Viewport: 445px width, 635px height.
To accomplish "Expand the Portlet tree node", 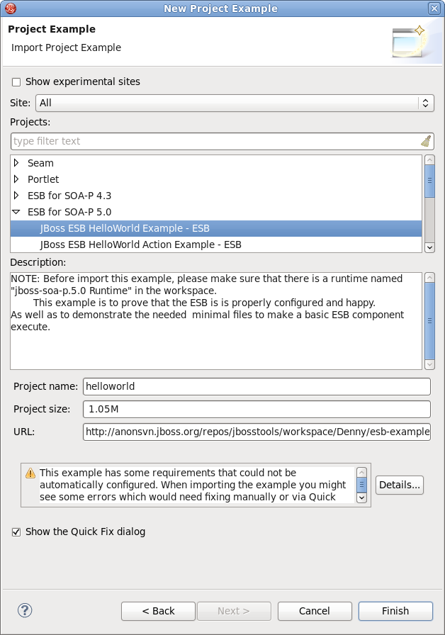I will pyautogui.click(x=16, y=179).
